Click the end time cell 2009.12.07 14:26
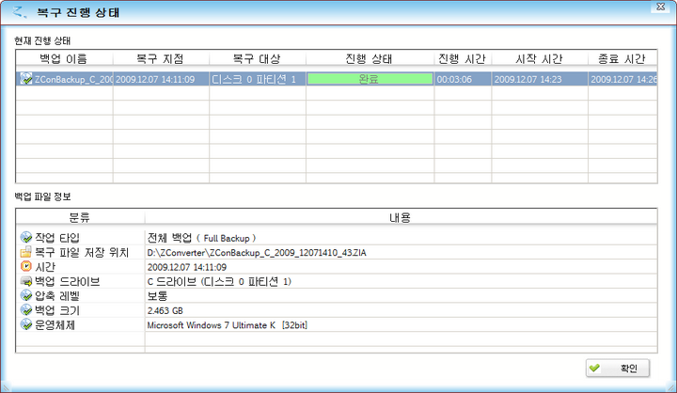The height and width of the screenshot is (393, 677). click(x=623, y=80)
